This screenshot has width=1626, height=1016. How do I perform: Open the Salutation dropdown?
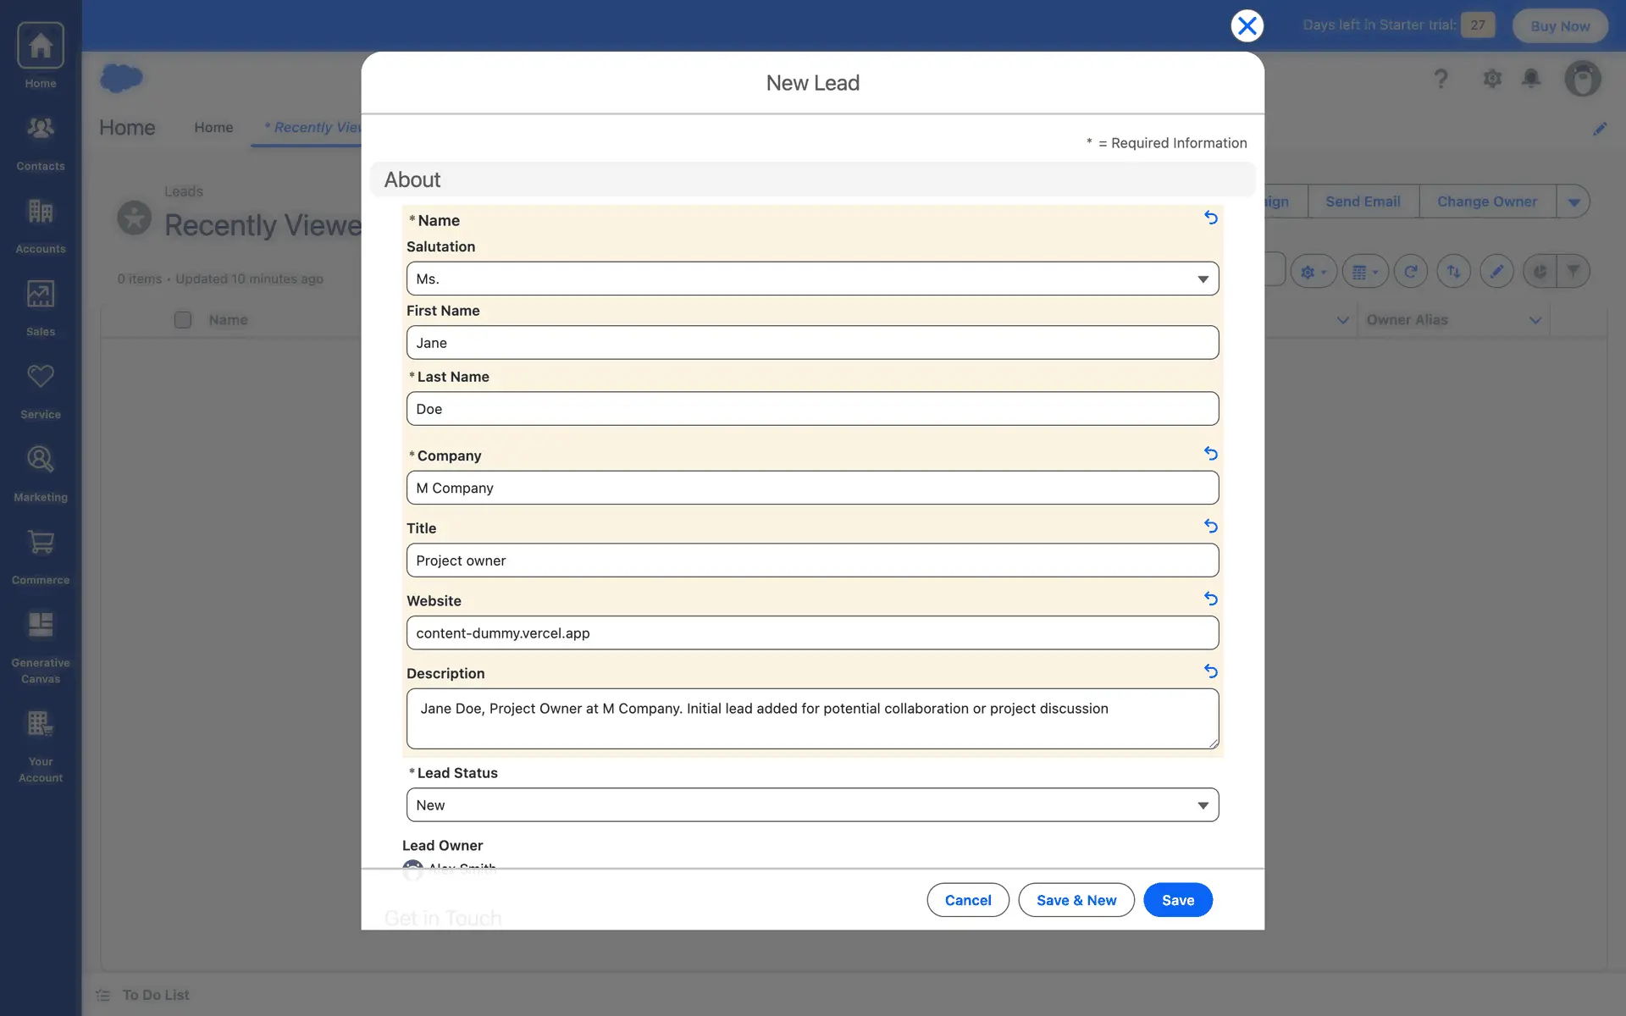pos(811,279)
